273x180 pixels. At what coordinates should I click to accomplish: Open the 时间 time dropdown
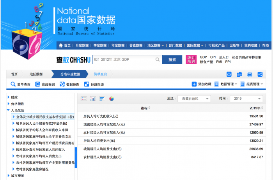[246, 99]
